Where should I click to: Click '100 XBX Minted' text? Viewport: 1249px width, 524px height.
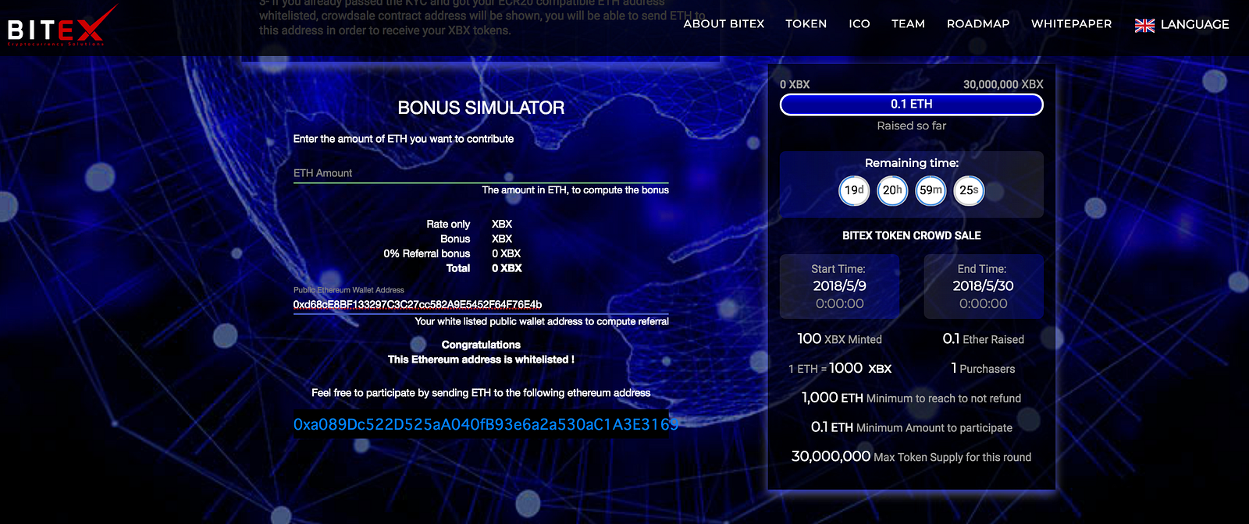click(x=839, y=339)
